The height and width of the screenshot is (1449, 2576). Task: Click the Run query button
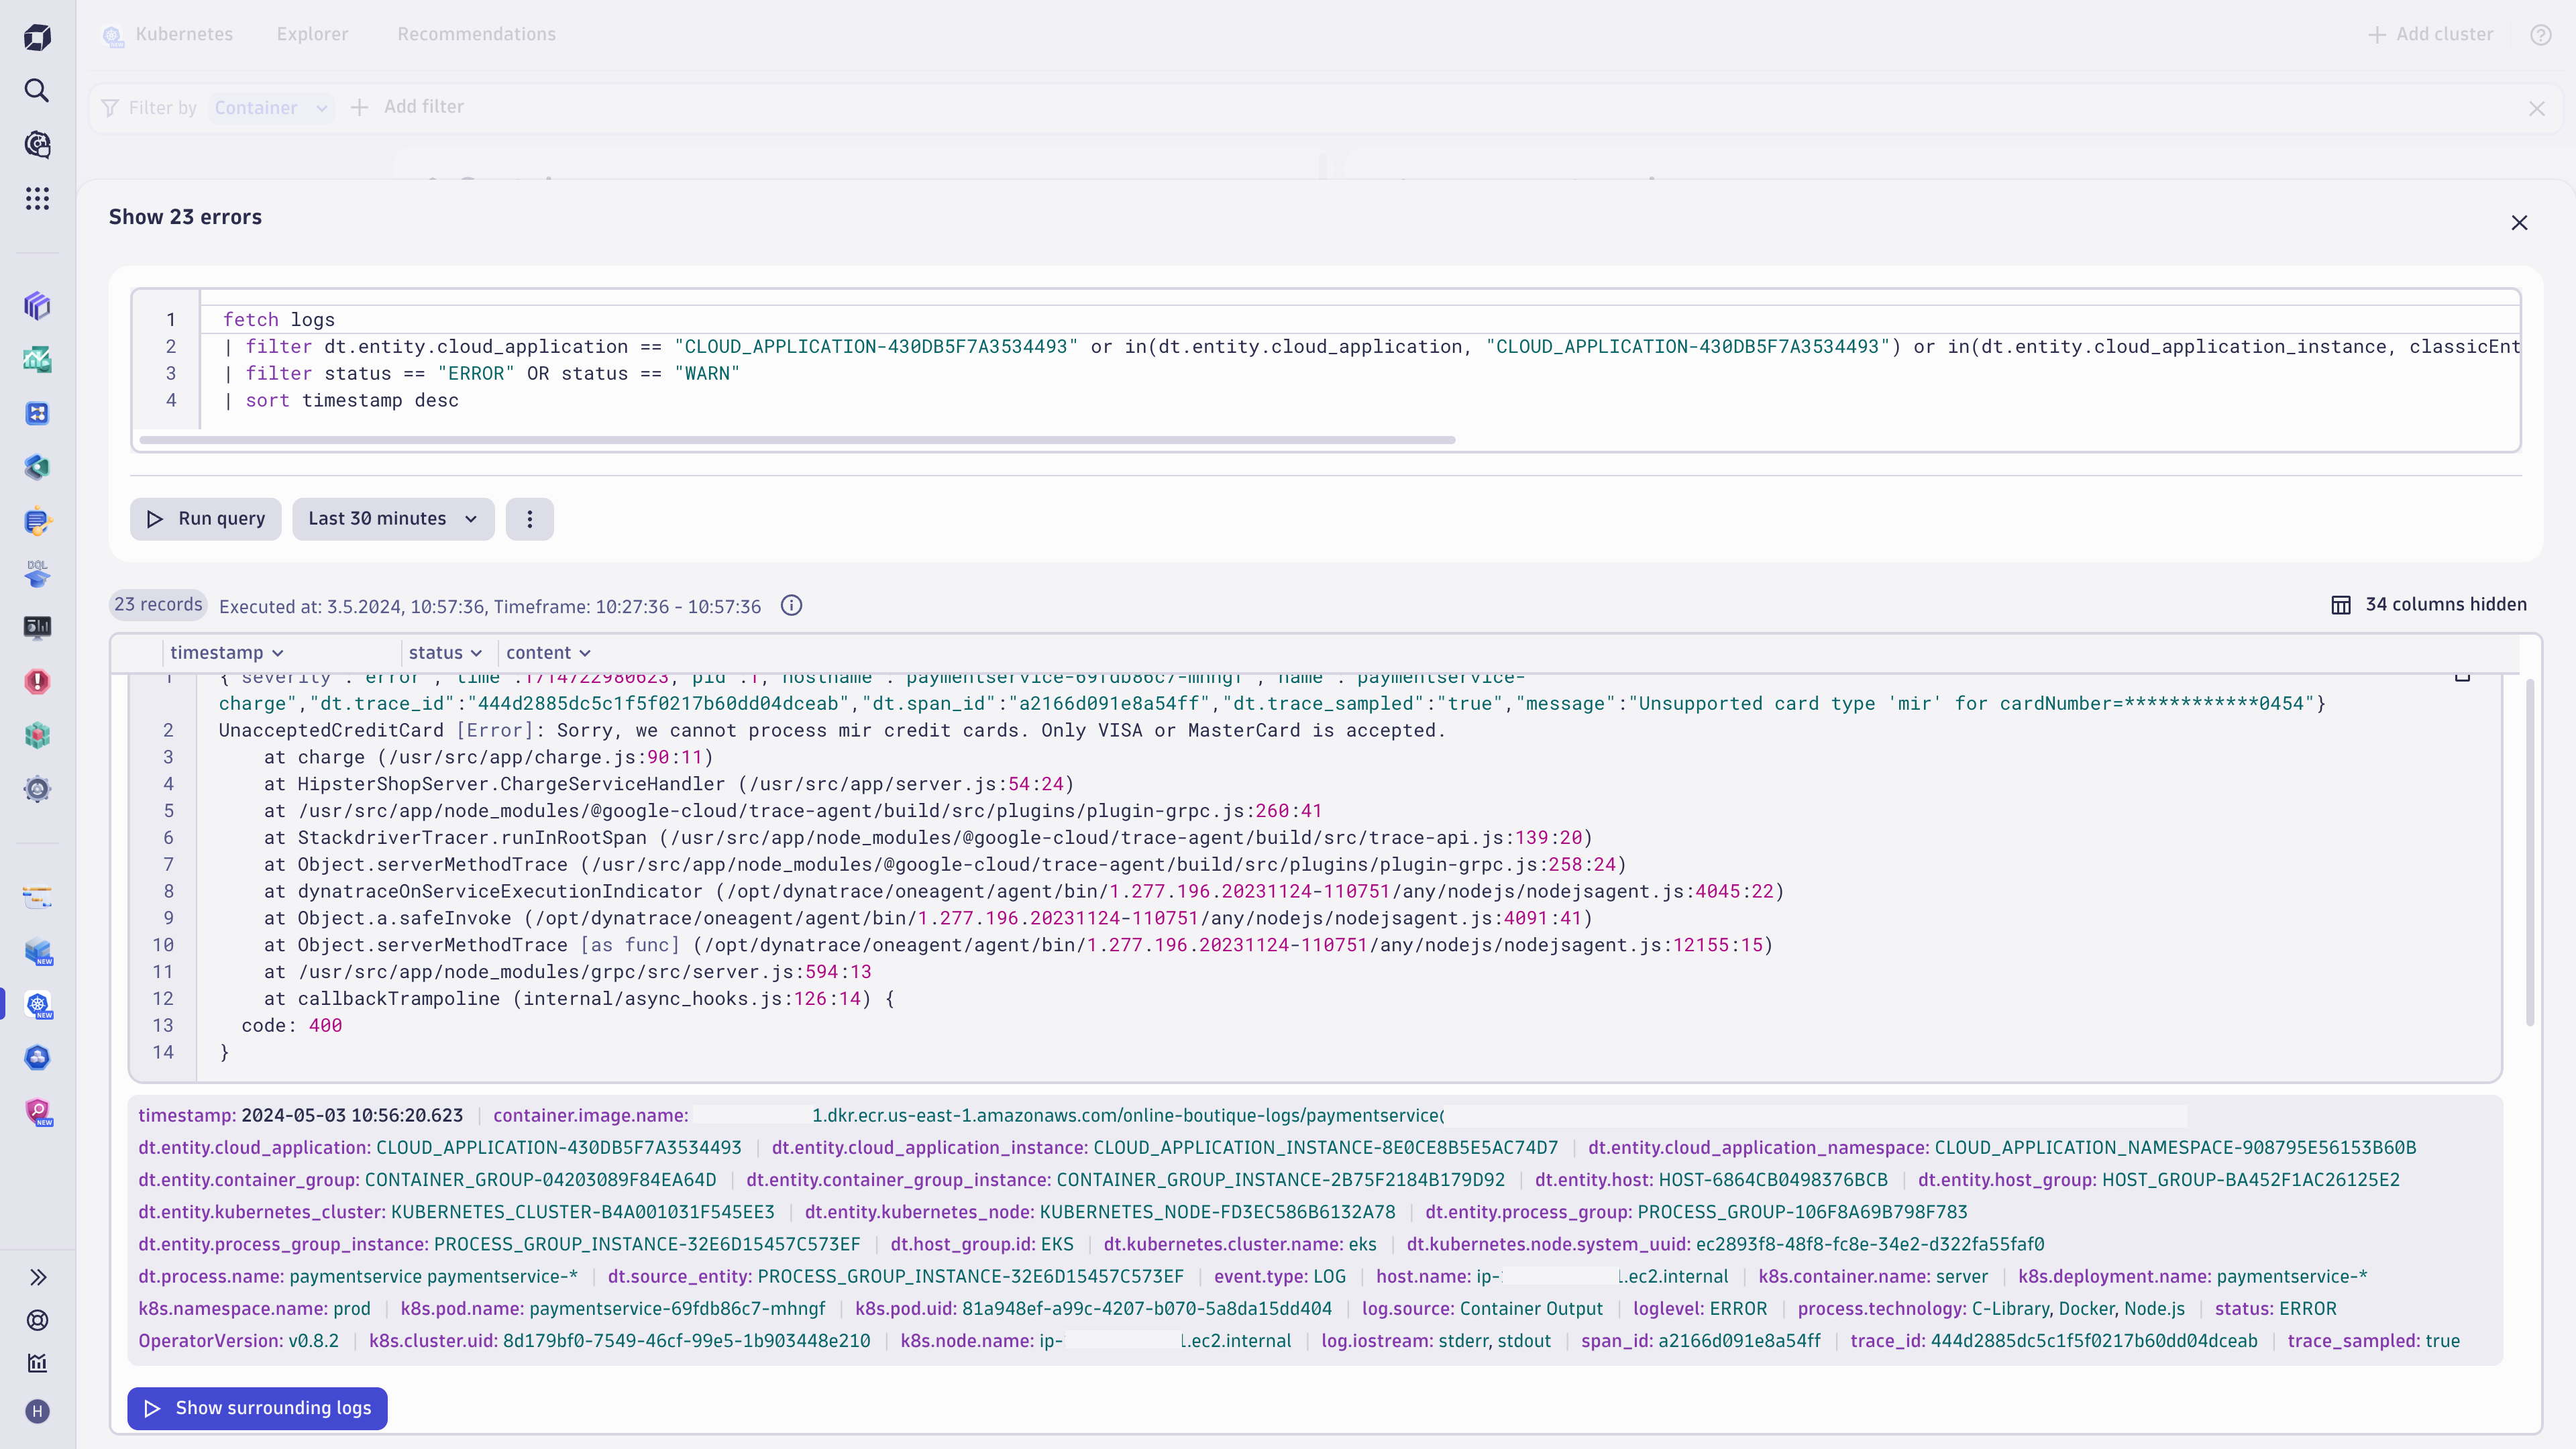[206, 519]
